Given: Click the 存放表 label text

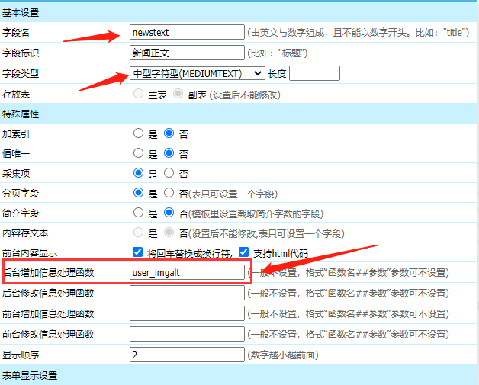Looking at the screenshot, I should [x=16, y=94].
